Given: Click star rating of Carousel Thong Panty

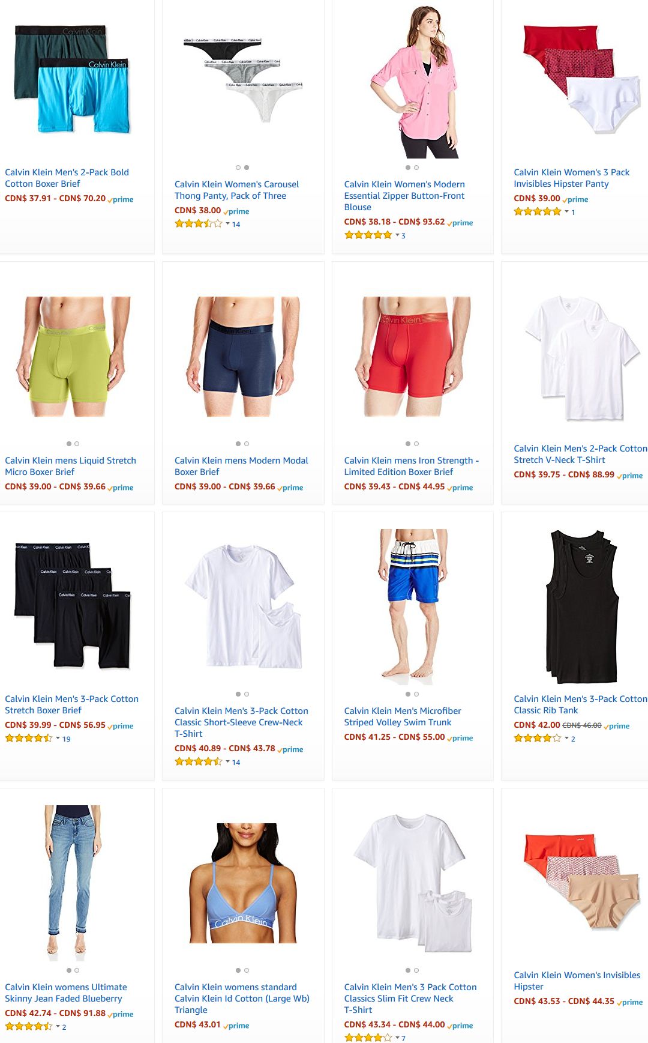Looking at the screenshot, I should pyautogui.click(x=199, y=224).
